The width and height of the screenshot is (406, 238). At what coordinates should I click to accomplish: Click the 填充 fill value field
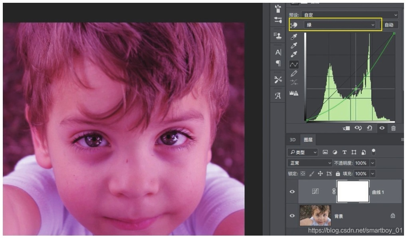(x=360, y=174)
